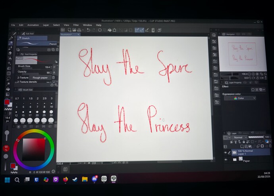Viewport: 274px width, 196px height.
Task: Select the Eraser tool
Action: pyautogui.click(x=10, y=53)
